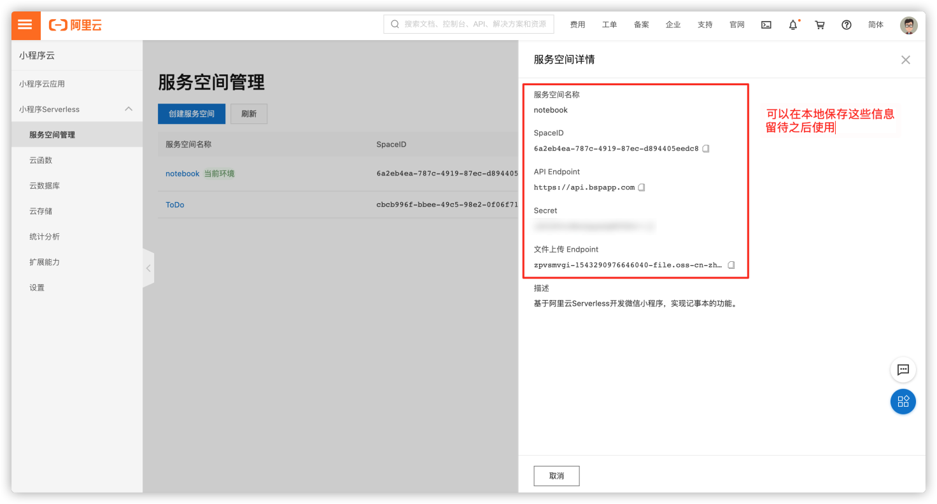
Task: Open the ToDo service space link
Action: click(x=175, y=205)
